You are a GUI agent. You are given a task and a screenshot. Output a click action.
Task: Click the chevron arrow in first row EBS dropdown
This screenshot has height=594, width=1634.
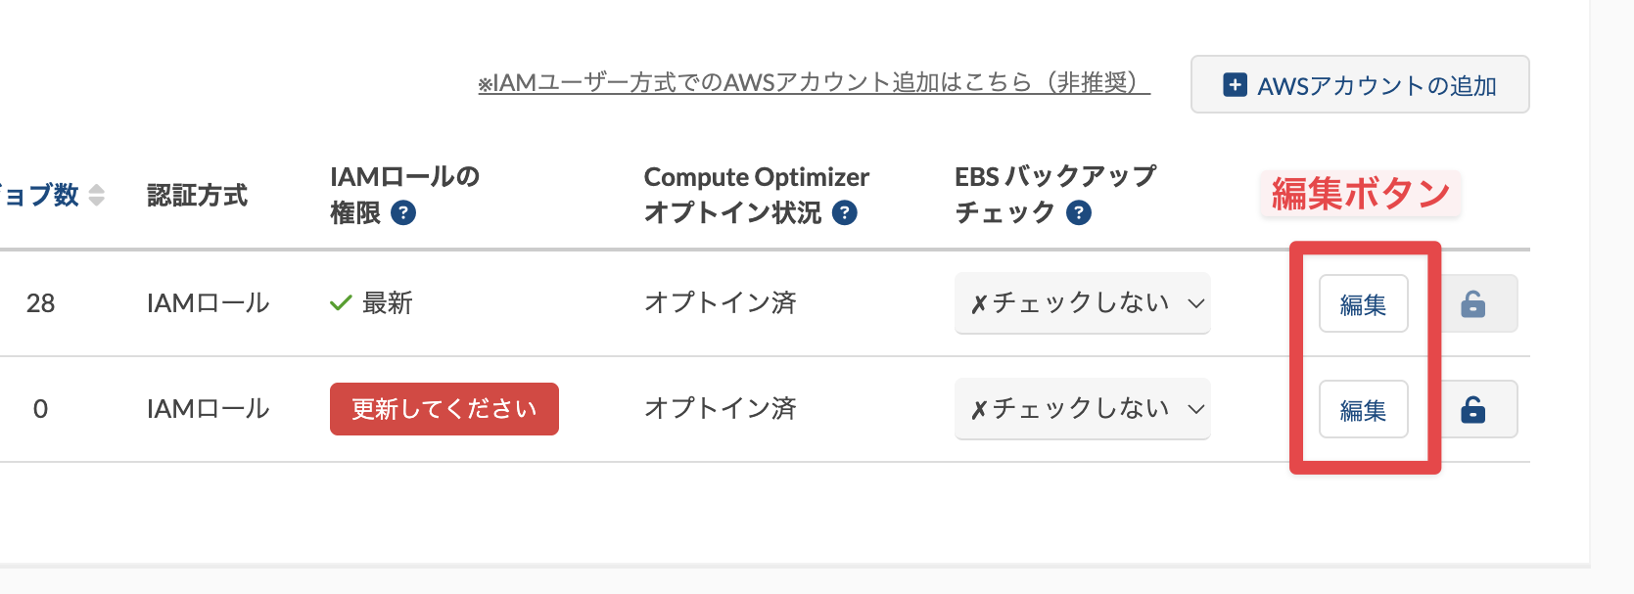coord(1195,303)
